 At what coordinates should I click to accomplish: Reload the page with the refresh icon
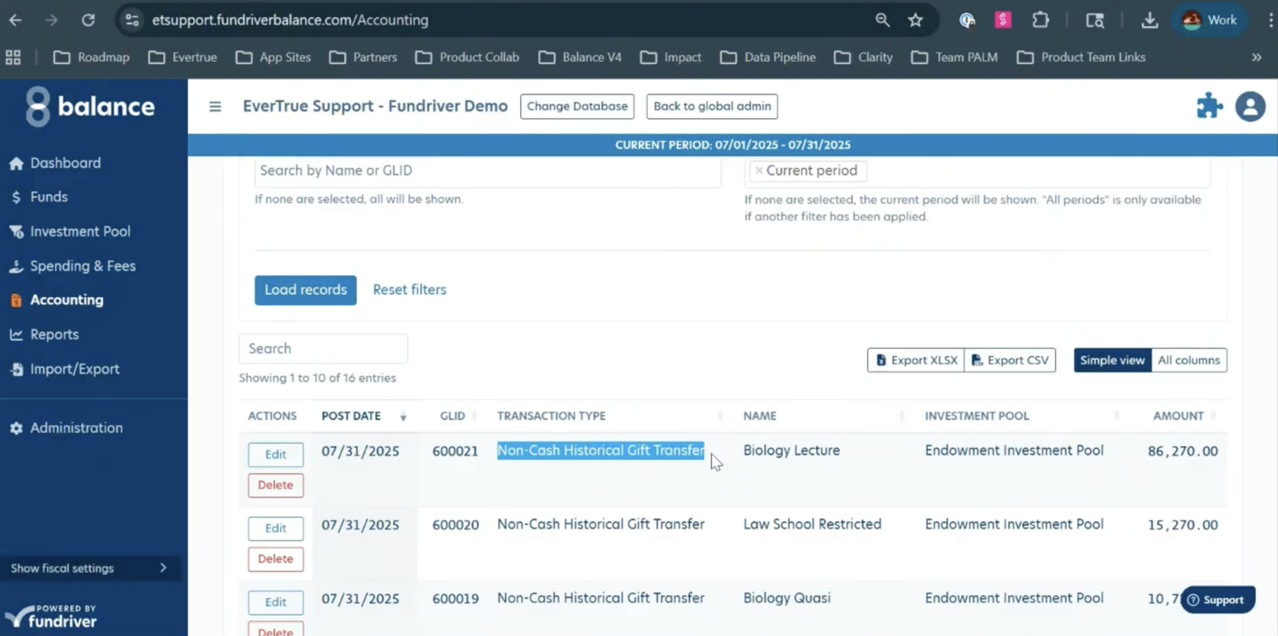88,20
